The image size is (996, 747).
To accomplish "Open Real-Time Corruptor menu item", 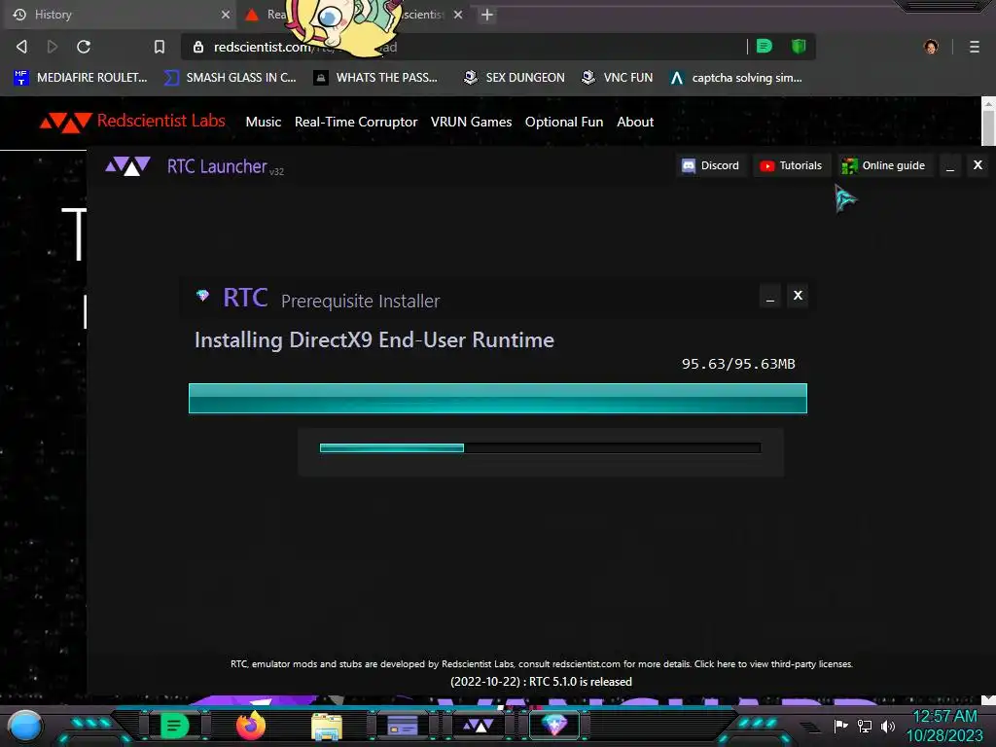I will pyautogui.click(x=356, y=122).
